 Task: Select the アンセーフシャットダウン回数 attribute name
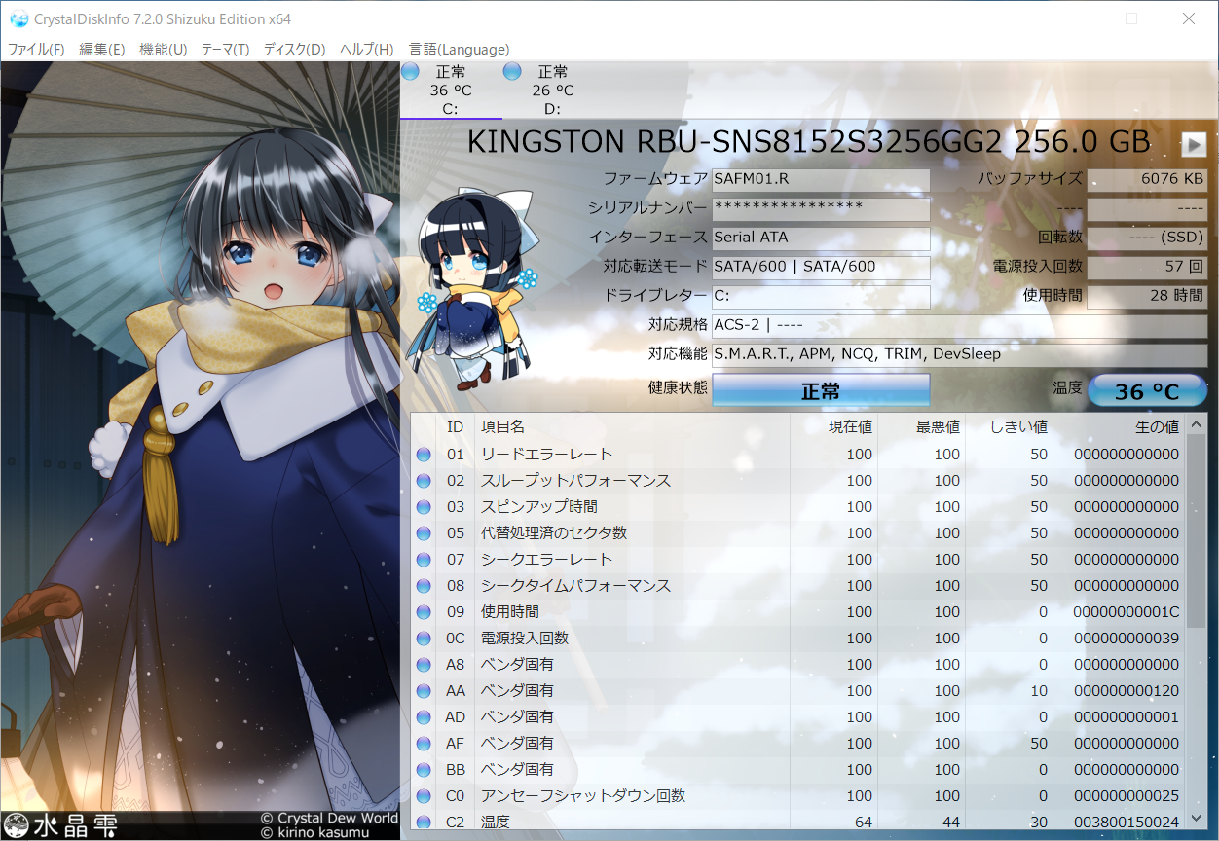click(583, 796)
